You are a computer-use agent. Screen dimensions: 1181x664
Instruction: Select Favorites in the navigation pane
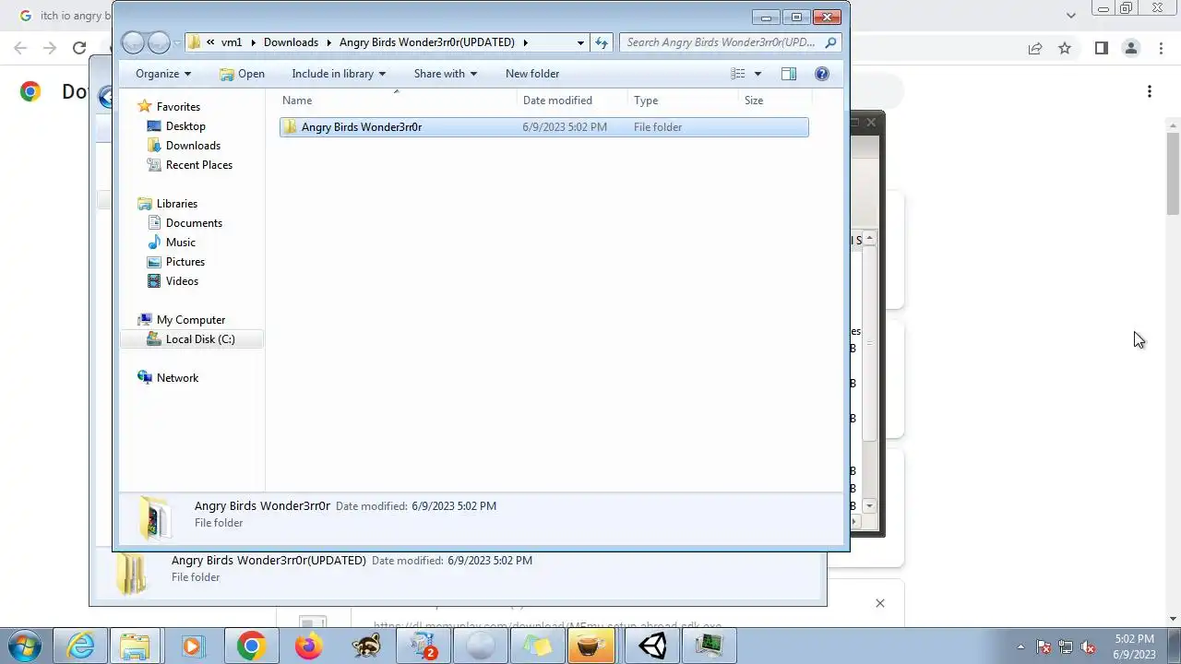(178, 107)
